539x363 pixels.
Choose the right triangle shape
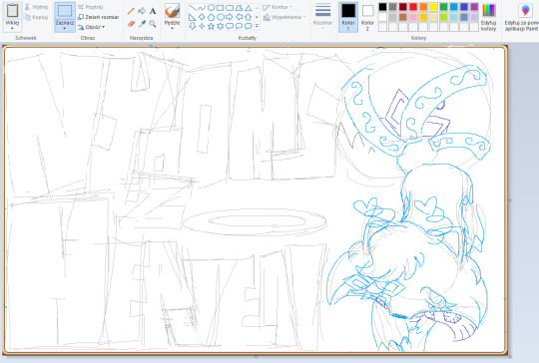click(x=193, y=17)
